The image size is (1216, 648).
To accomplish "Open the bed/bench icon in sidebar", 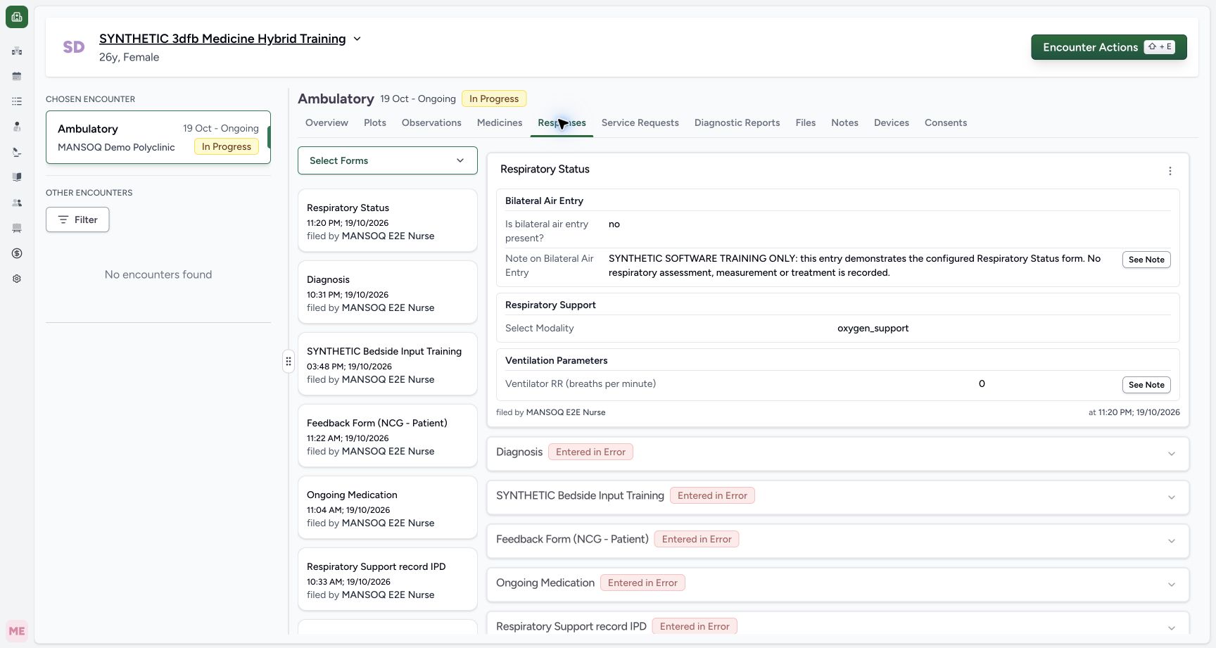I will (x=17, y=228).
